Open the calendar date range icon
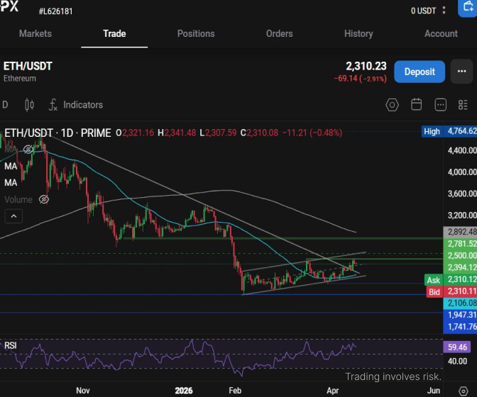Screen dimensions: 477x397 point(417,105)
